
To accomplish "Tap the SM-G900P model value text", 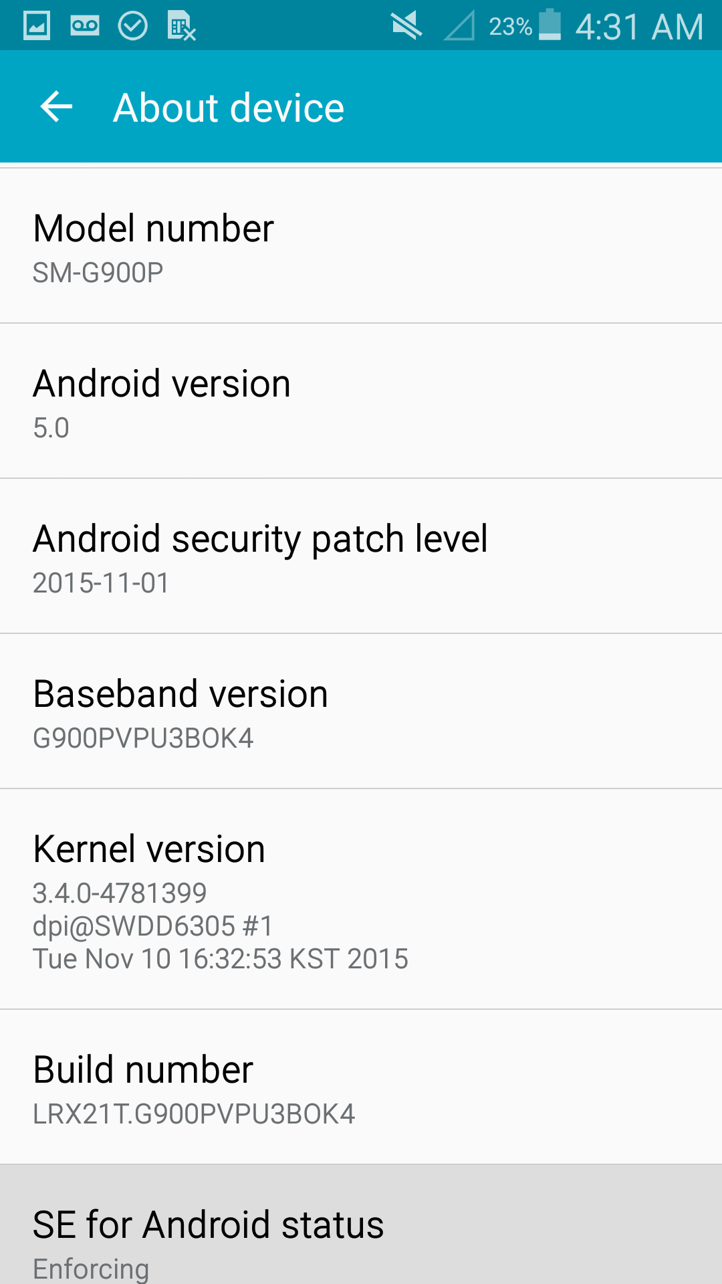I will (x=98, y=273).
